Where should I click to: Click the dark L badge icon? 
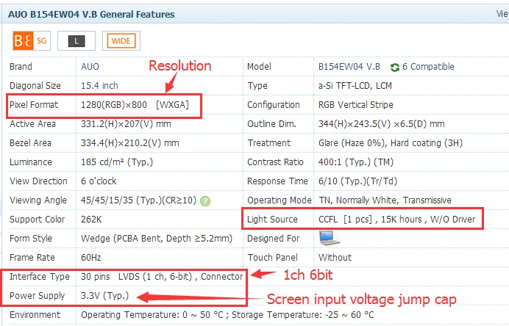[76, 41]
